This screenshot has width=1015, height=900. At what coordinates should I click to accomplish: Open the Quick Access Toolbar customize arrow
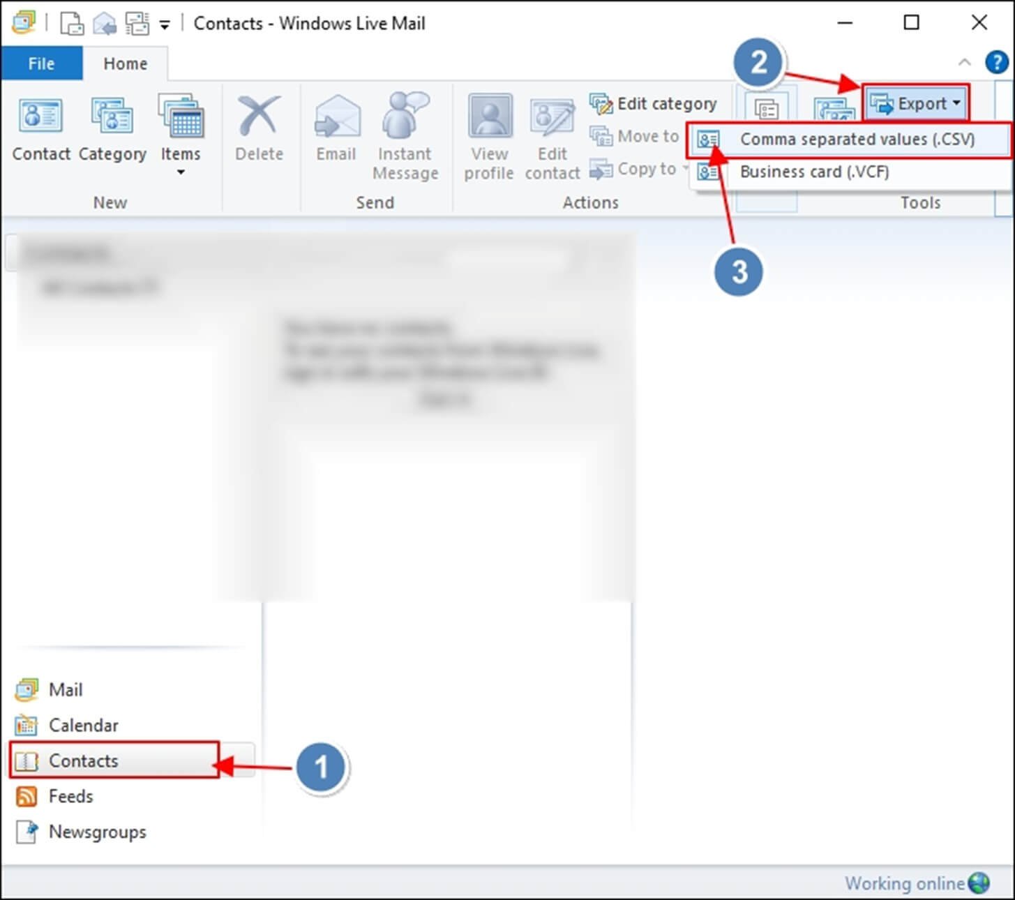click(x=164, y=23)
